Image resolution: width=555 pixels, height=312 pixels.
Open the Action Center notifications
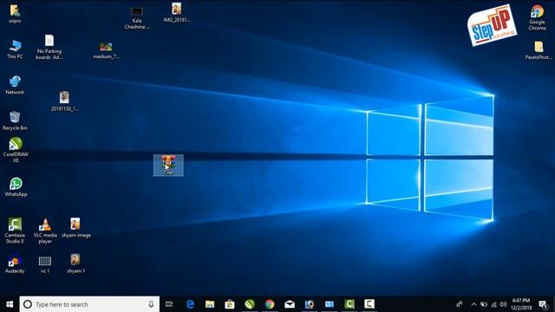pos(544,304)
